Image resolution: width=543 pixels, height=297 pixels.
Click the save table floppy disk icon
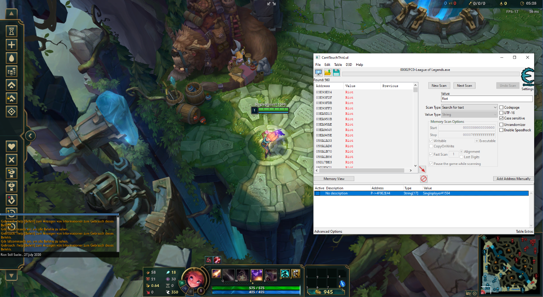[336, 73]
